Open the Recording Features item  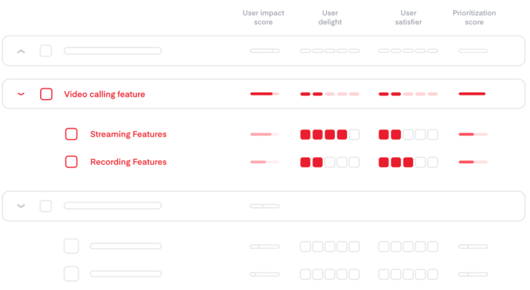(x=128, y=162)
